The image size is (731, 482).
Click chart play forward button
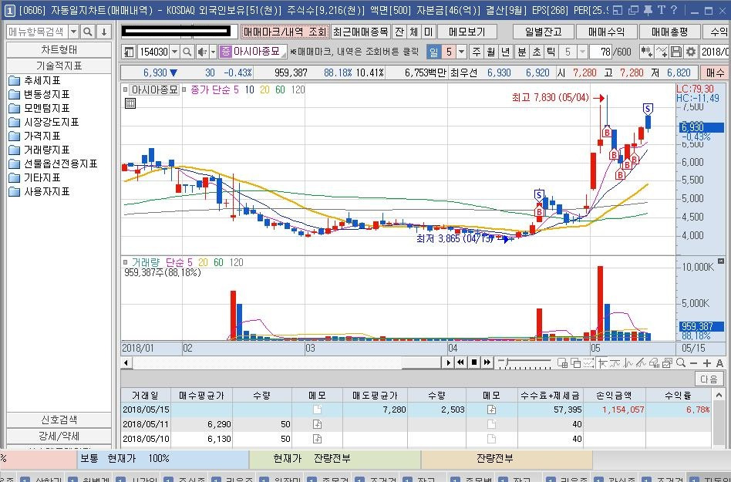(x=448, y=362)
